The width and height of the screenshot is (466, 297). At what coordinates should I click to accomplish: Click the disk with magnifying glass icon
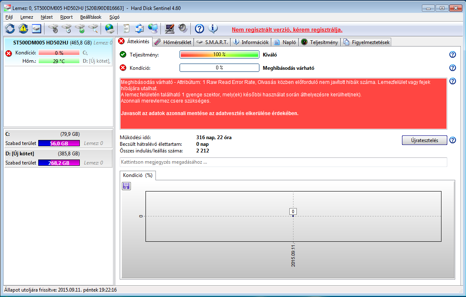click(x=93, y=29)
